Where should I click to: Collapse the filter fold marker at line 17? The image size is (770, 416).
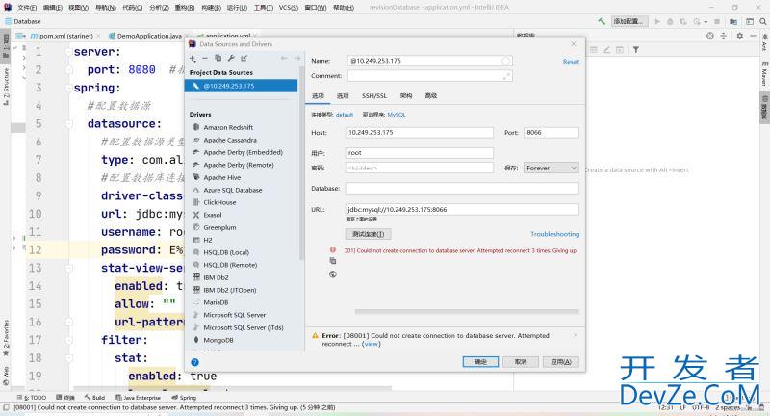tap(69, 340)
